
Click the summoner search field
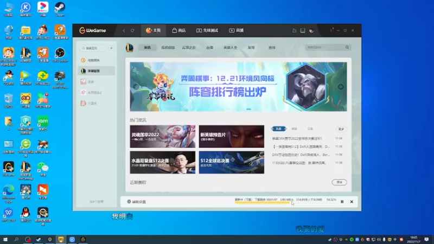tap(324, 47)
